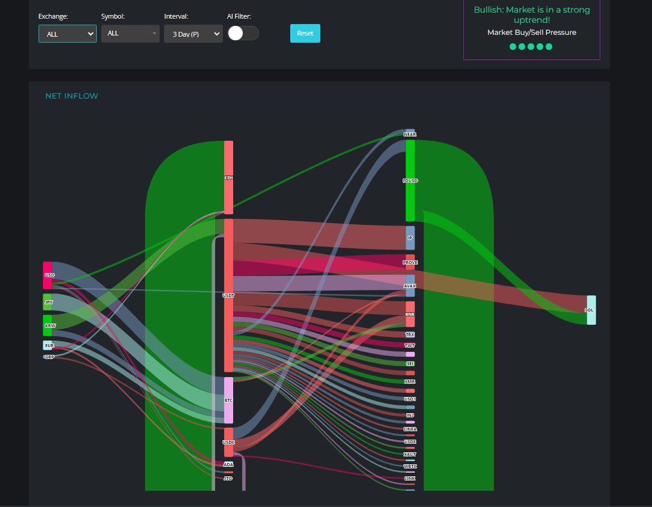Image resolution: width=652 pixels, height=507 pixels.
Task: Select the SOL node on the right
Action: (x=591, y=310)
